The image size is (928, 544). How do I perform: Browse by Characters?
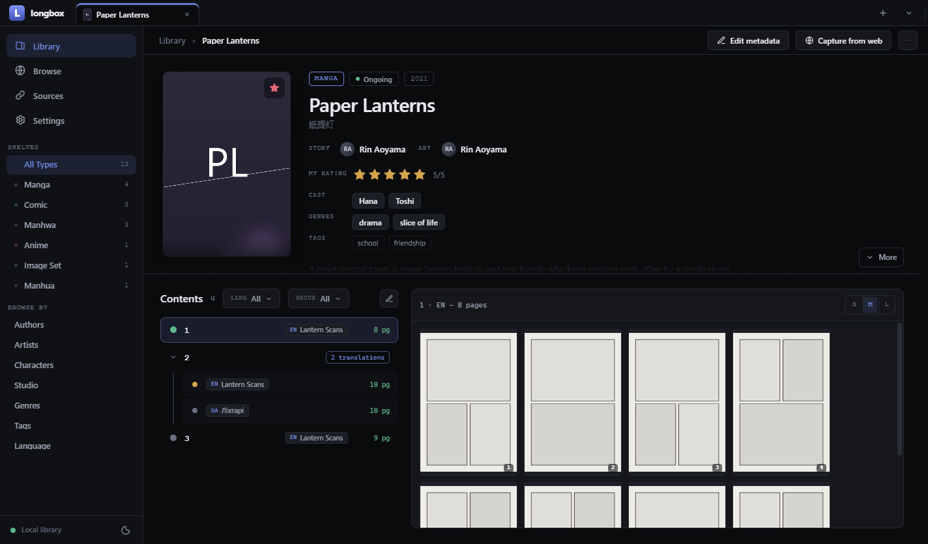tap(71, 365)
